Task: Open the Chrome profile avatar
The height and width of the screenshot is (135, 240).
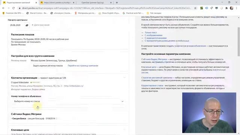Action: pyautogui.click(x=232, y=8)
